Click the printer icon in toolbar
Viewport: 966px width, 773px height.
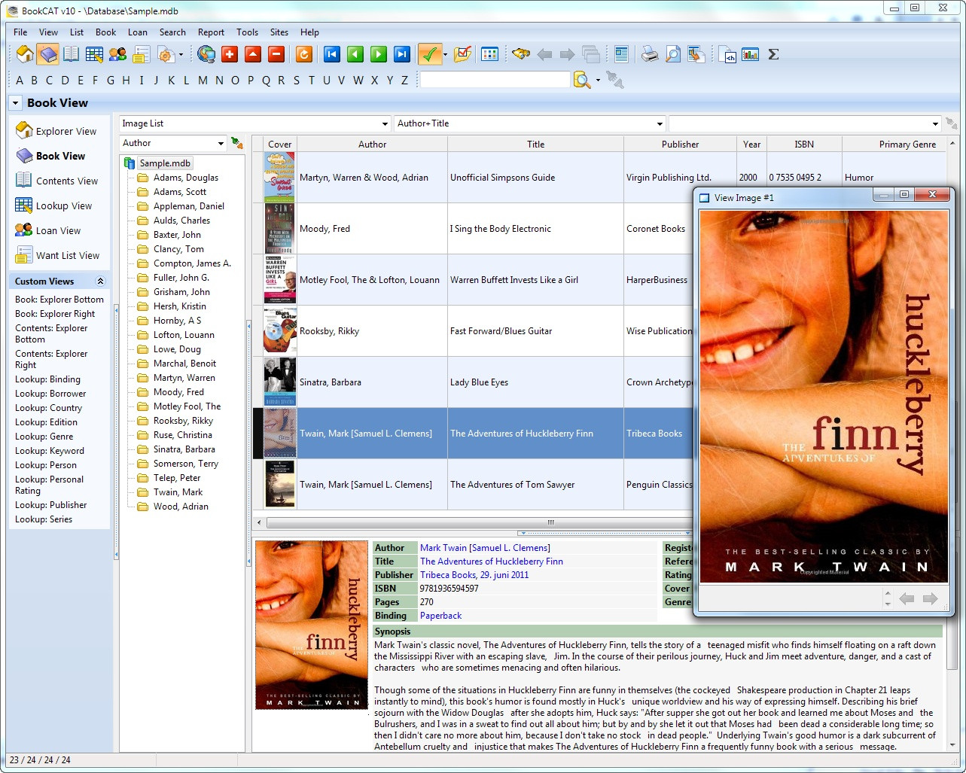[650, 54]
